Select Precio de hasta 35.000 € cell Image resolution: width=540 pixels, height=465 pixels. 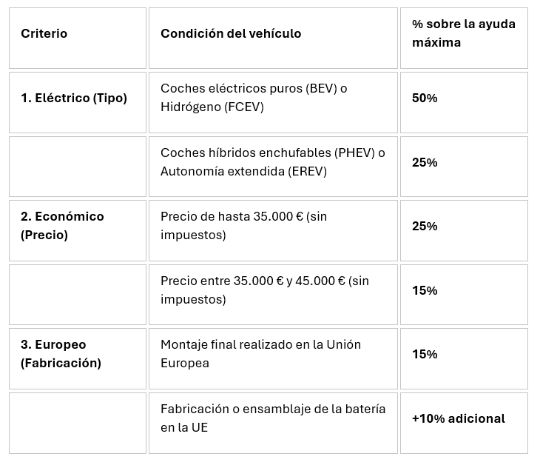click(273, 230)
